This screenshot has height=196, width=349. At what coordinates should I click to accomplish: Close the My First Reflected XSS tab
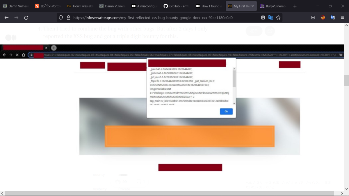point(252,6)
